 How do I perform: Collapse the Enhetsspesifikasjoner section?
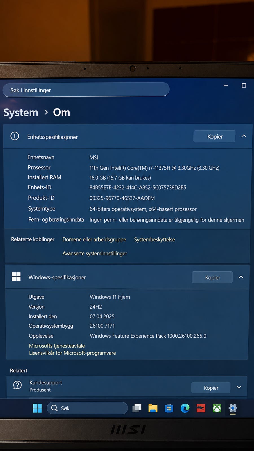[244, 136]
